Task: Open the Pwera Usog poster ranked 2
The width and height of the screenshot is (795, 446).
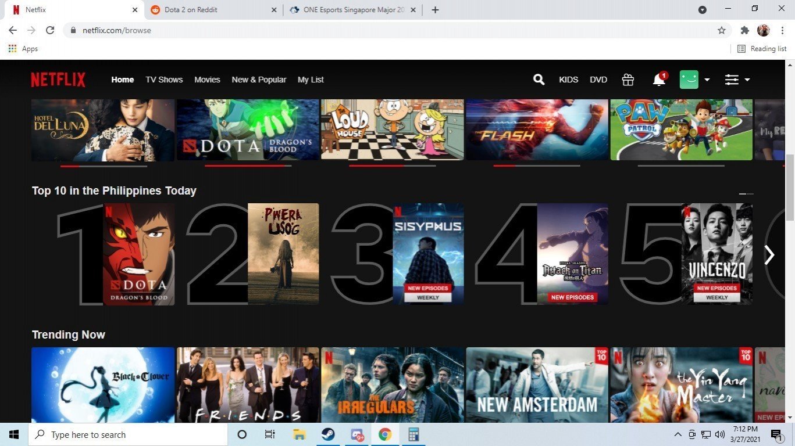Action: tap(283, 254)
